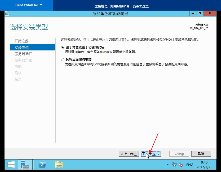This screenshot has width=221, height=172.
Task: Maximize the wizard window
Action: coord(200,14)
